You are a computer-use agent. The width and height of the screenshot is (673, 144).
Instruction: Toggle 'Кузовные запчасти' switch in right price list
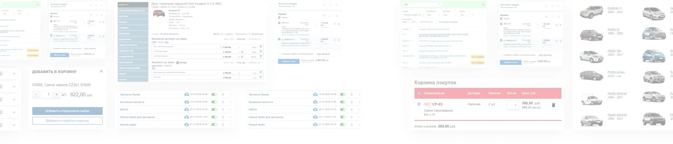[x=343, y=102]
